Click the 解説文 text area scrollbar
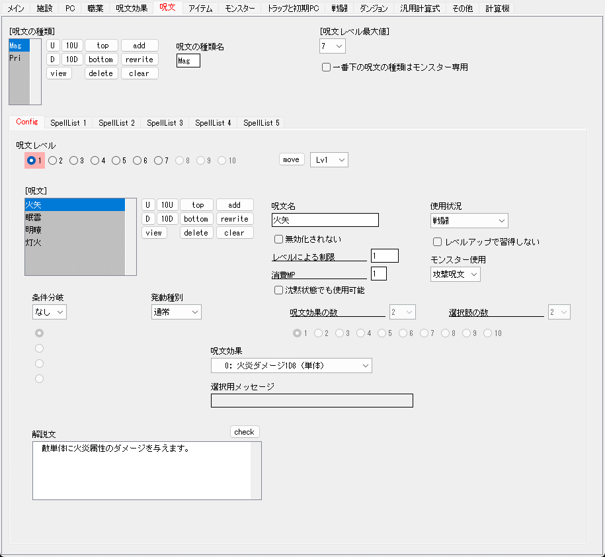The image size is (605, 557). point(256,470)
